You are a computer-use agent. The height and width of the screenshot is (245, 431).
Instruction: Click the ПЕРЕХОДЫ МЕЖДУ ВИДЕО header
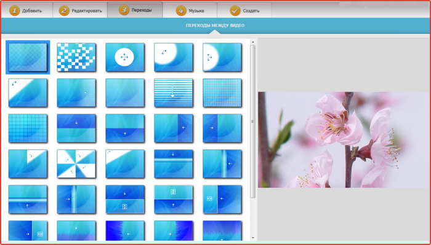216,26
